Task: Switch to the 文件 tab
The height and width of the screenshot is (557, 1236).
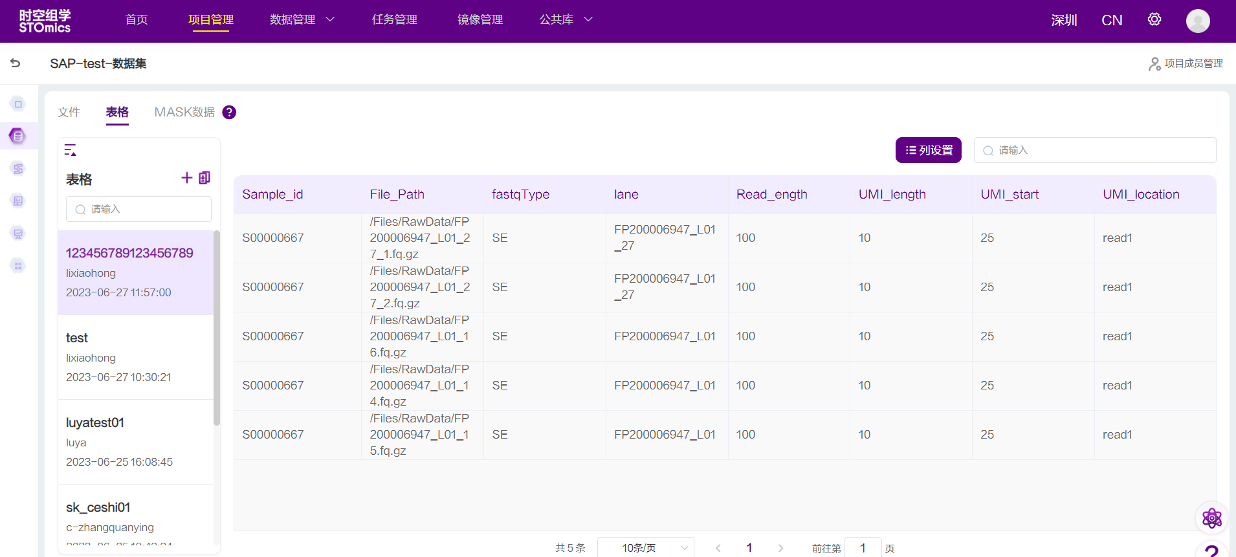Action: (x=69, y=113)
